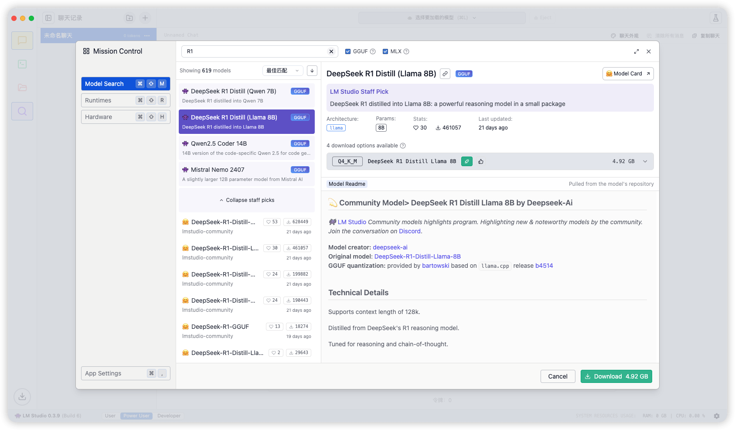Open the 最佳匹配 sort dropdown
This screenshot has height=430, width=735.
[x=282, y=71]
